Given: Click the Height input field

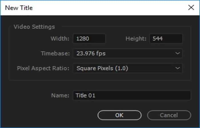Looking at the screenshot, I should [166, 39].
